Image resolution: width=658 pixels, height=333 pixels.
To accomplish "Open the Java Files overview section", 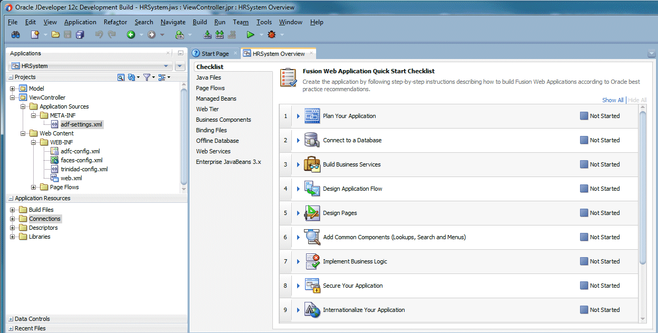I will point(209,77).
